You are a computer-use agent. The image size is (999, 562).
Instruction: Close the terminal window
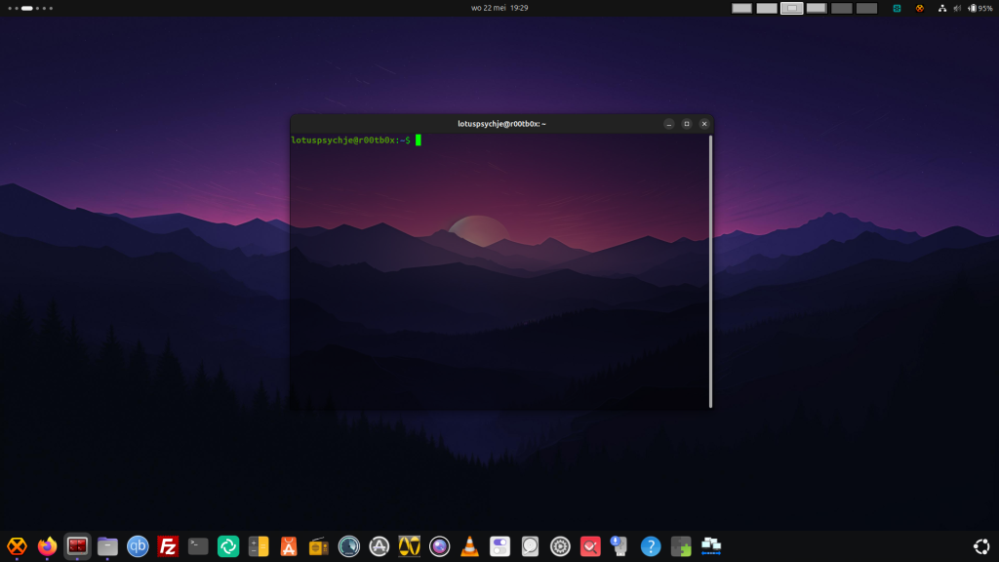point(704,124)
